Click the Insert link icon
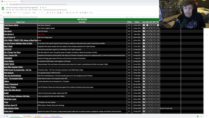Viewport: 209px width, 118px height. point(81,13)
